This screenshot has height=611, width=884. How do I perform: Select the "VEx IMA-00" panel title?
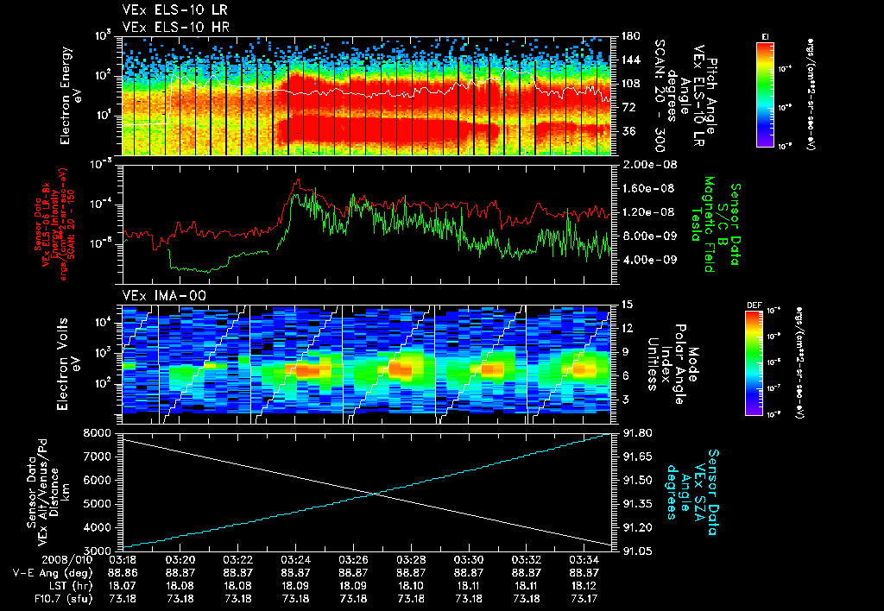point(164,296)
